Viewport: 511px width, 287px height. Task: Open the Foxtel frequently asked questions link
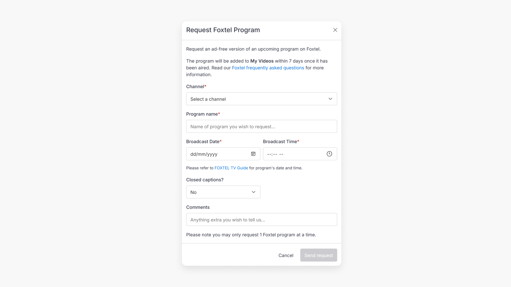(x=268, y=68)
